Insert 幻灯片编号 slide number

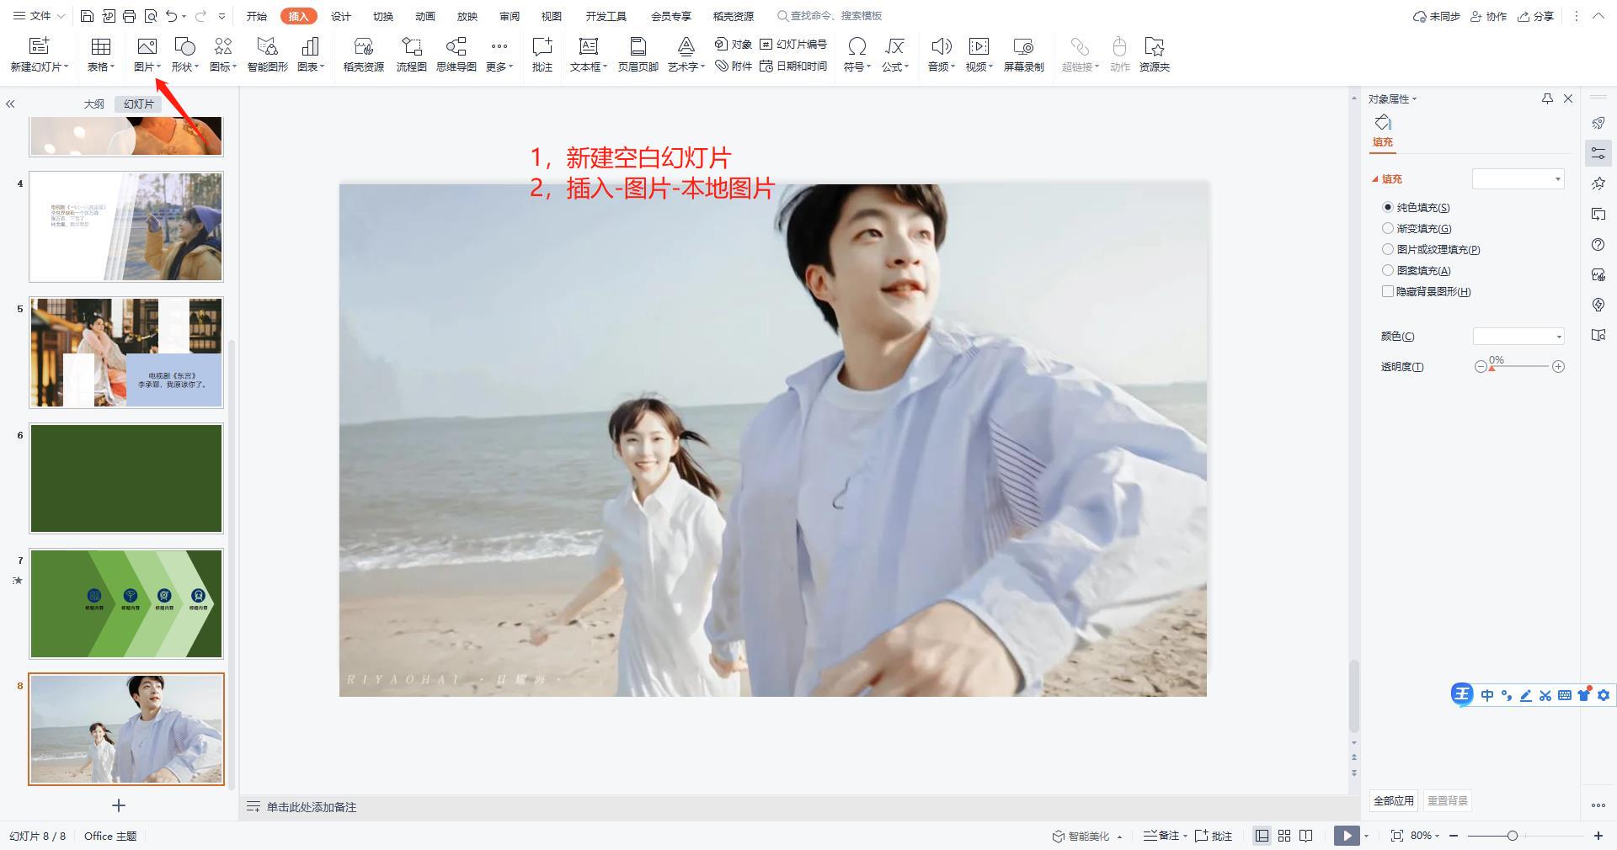pyautogui.click(x=792, y=44)
